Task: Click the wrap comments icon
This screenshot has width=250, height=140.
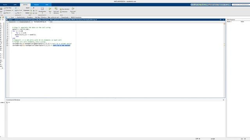Action: click(x=36, y=10)
